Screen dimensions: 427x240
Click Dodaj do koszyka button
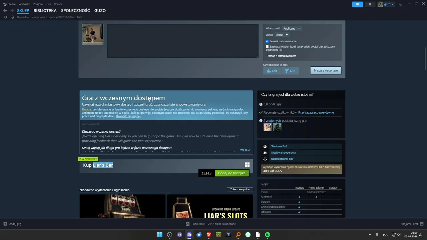[232, 173]
